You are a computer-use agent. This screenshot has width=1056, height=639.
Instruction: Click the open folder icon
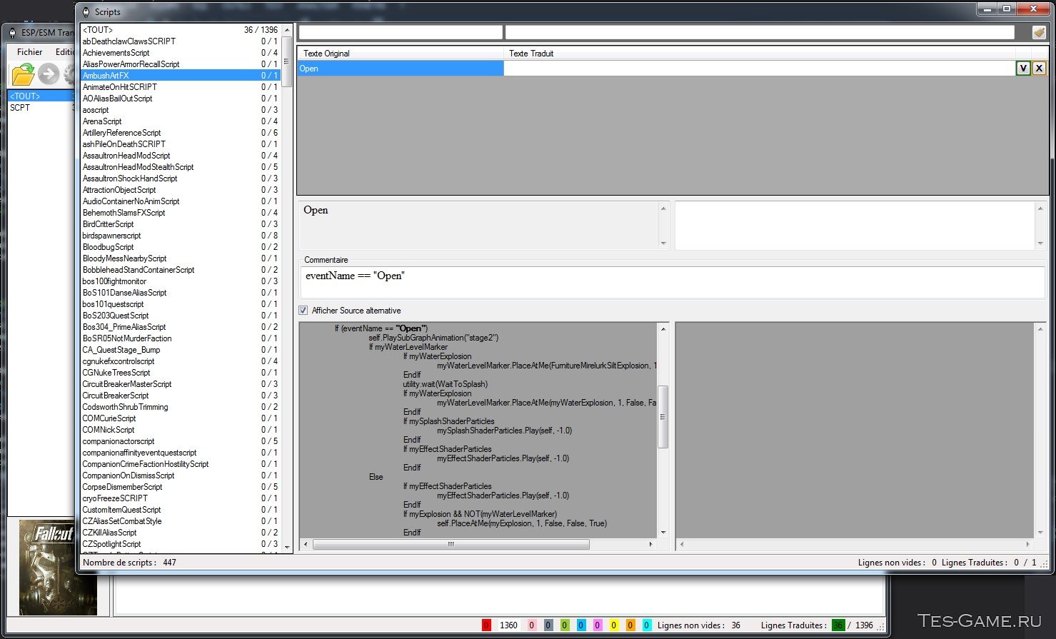coord(23,74)
